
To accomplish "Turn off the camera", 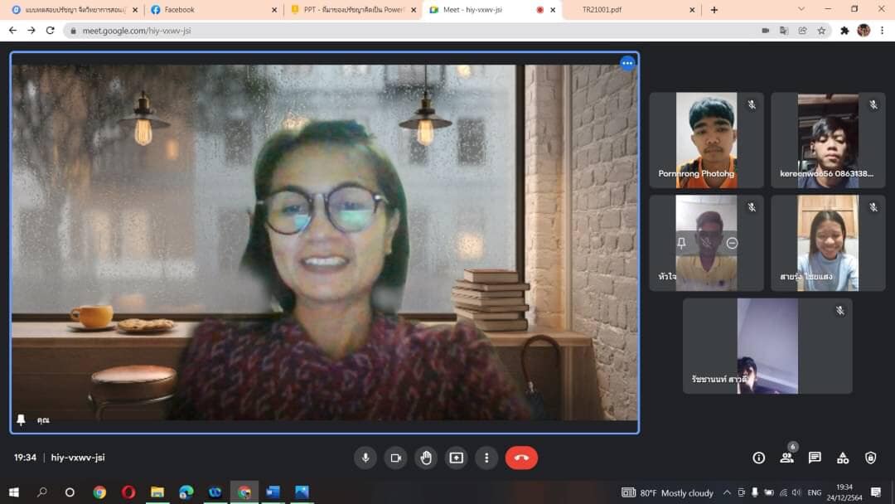I will (396, 458).
